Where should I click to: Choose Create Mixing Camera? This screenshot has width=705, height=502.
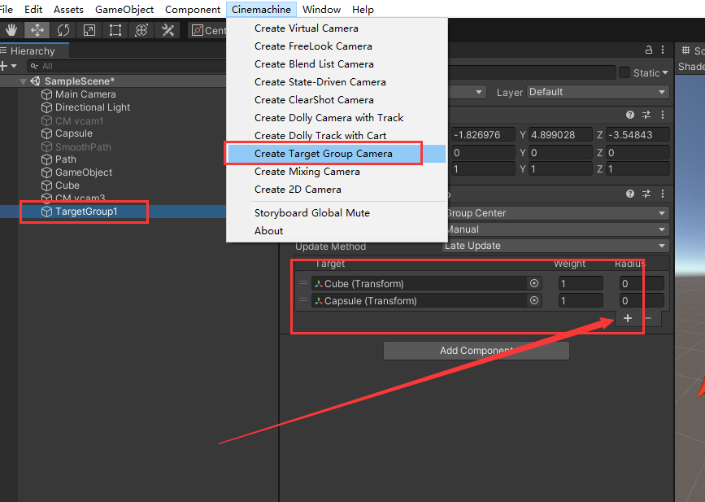[x=336, y=172]
